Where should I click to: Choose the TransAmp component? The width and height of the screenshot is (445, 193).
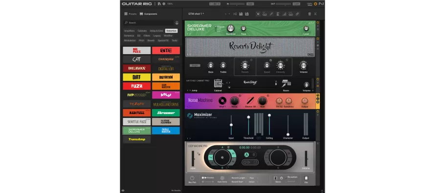pyautogui.click(x=137, y=139)
